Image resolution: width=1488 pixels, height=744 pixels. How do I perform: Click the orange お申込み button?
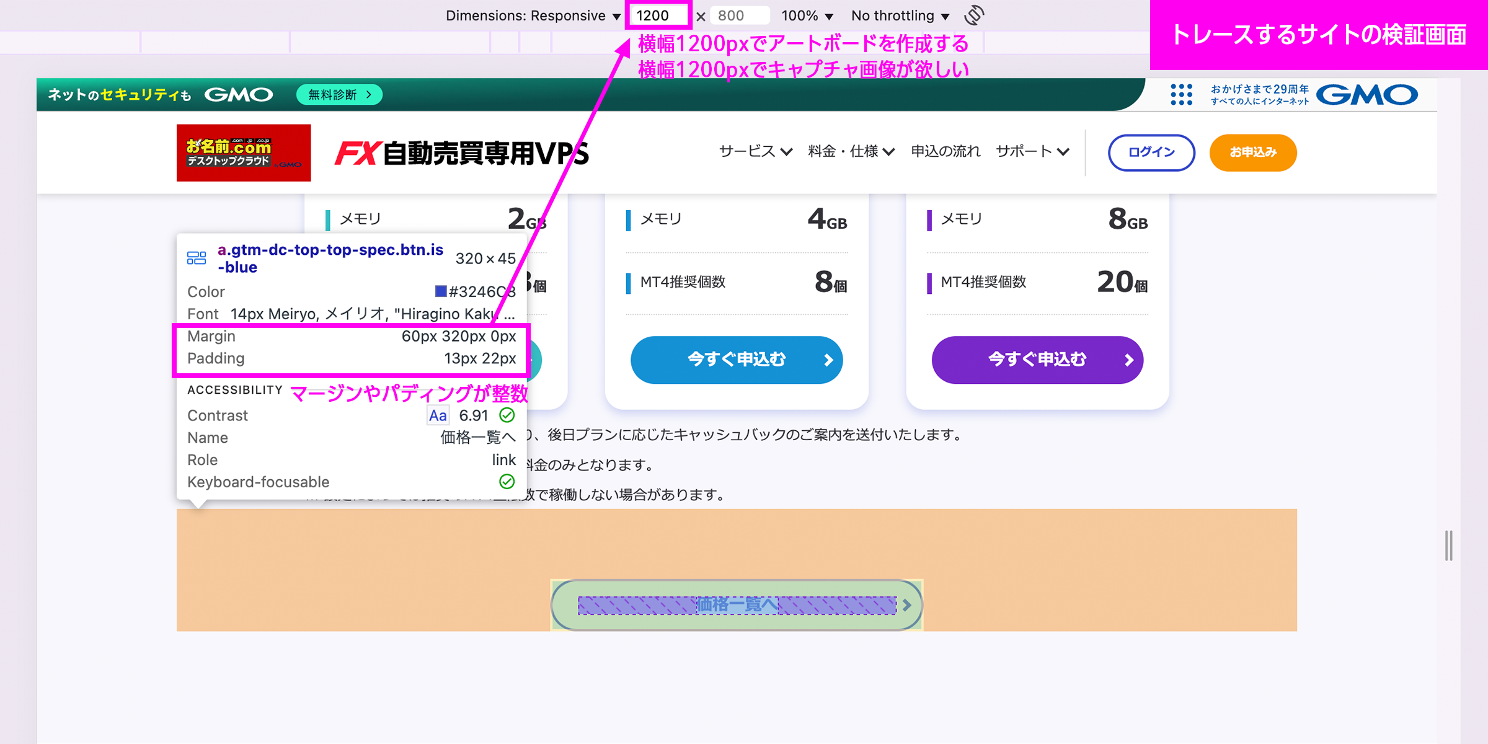point(1253,153)
